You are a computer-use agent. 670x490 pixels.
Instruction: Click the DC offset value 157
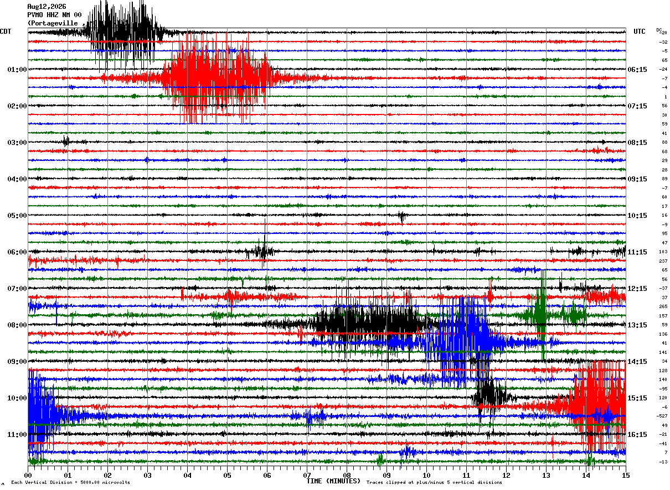pyautogui.click(x=663, y=316)
